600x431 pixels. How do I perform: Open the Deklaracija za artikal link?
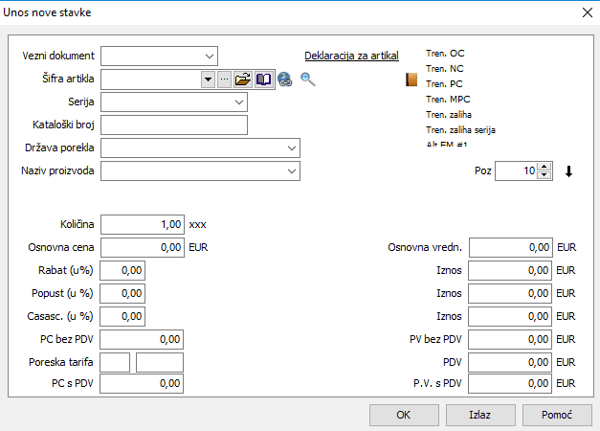click(351, 56)
